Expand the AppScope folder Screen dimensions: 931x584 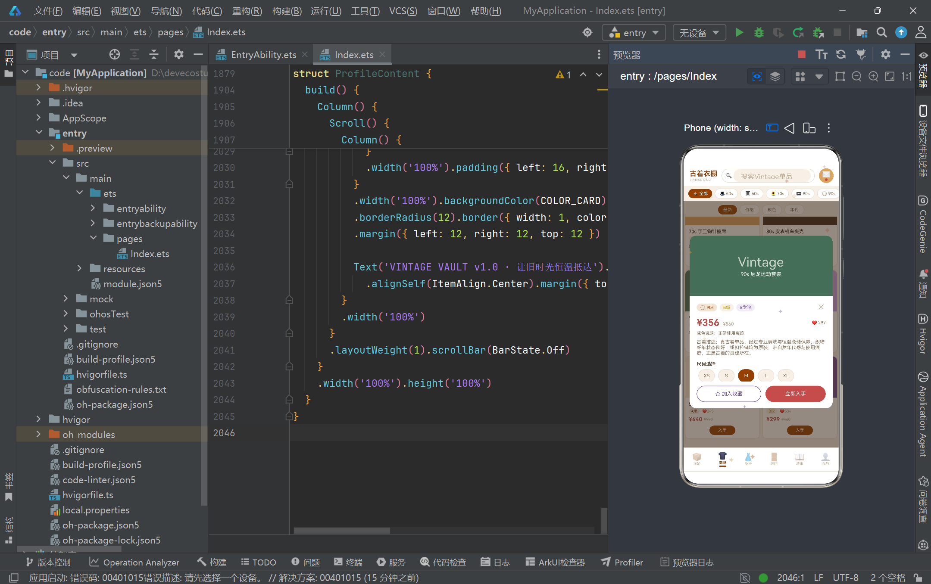(x=38, y=118)
